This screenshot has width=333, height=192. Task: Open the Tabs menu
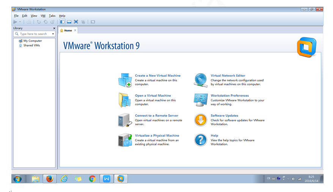(x=52, y=16)
